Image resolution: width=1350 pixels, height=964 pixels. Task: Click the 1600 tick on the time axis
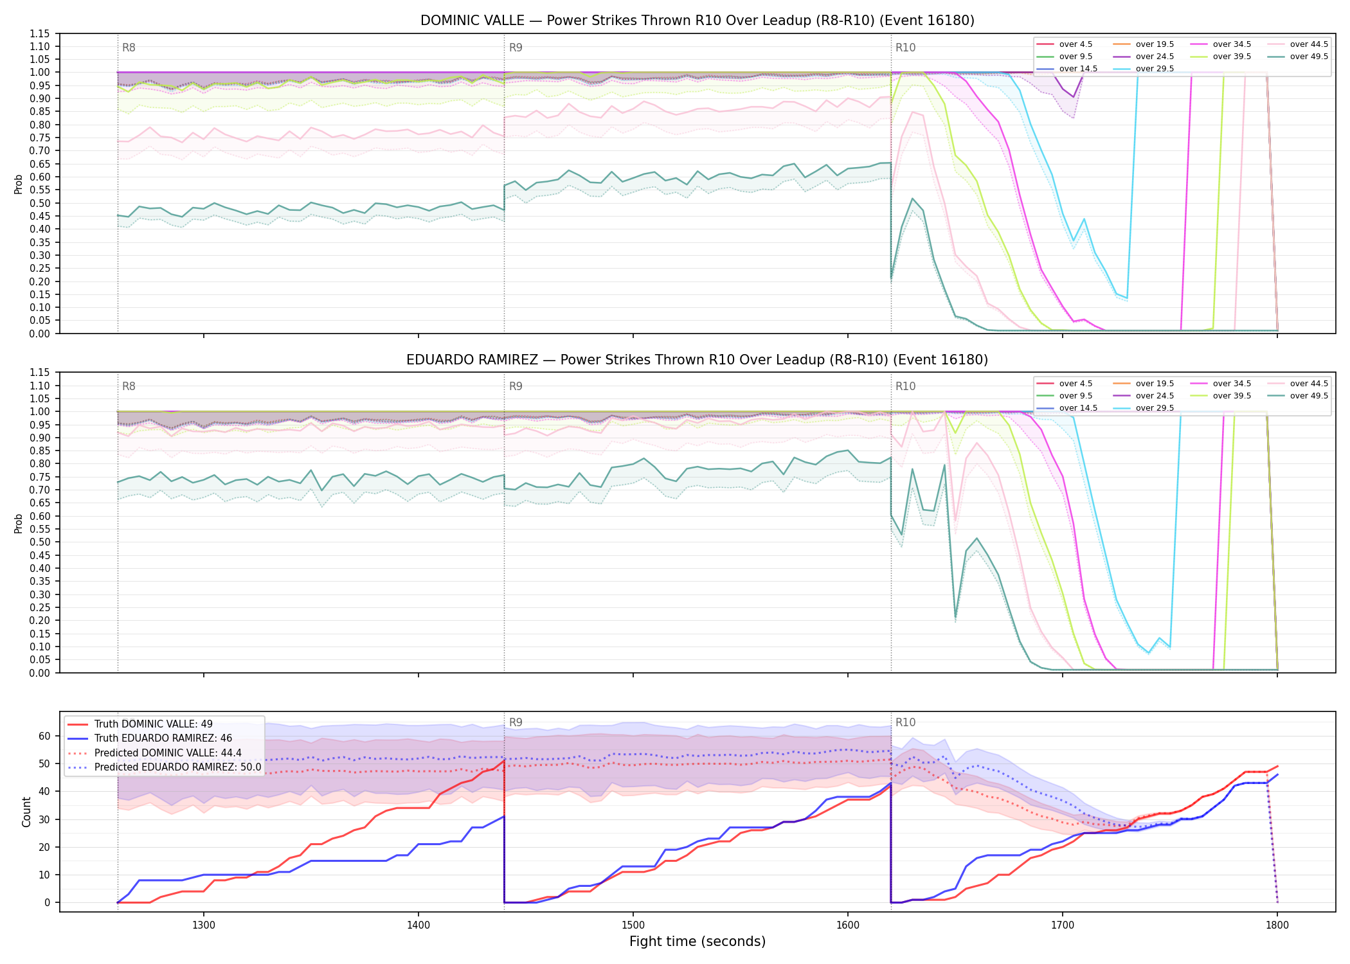(x=848, y=925)
